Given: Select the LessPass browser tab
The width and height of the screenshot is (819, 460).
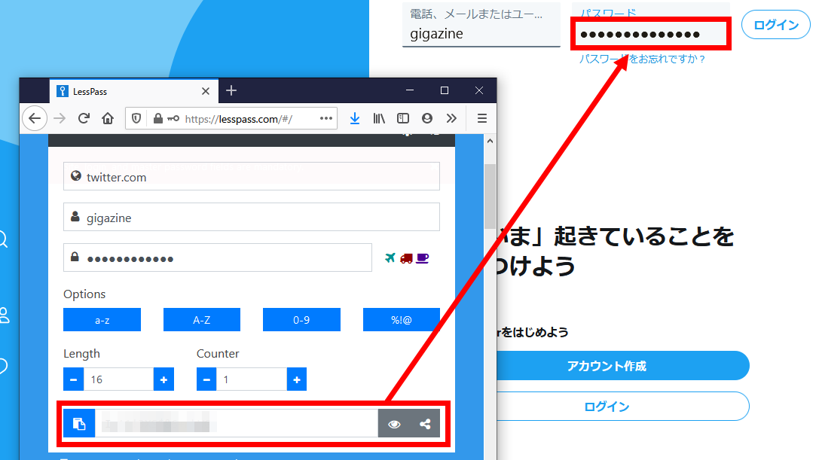Looking at the screenshot, I should pyautogui.click(x=134, y=91).
